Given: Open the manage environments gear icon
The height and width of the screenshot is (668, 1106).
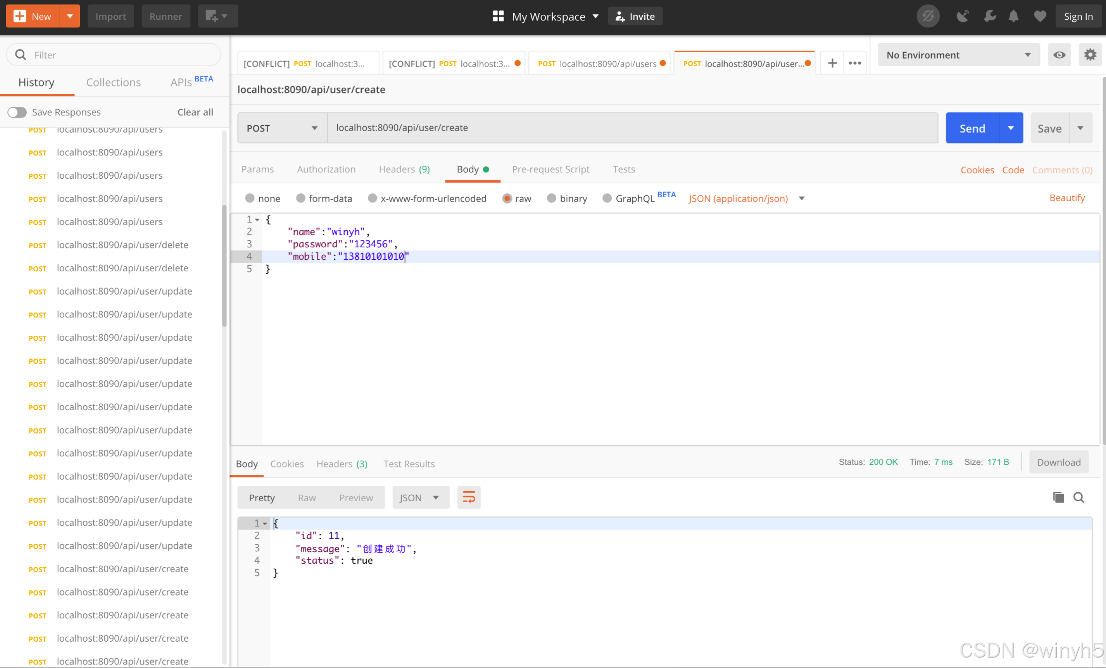Looking at the screenshot, I should pyautogui.click(x=1090, y=55).
